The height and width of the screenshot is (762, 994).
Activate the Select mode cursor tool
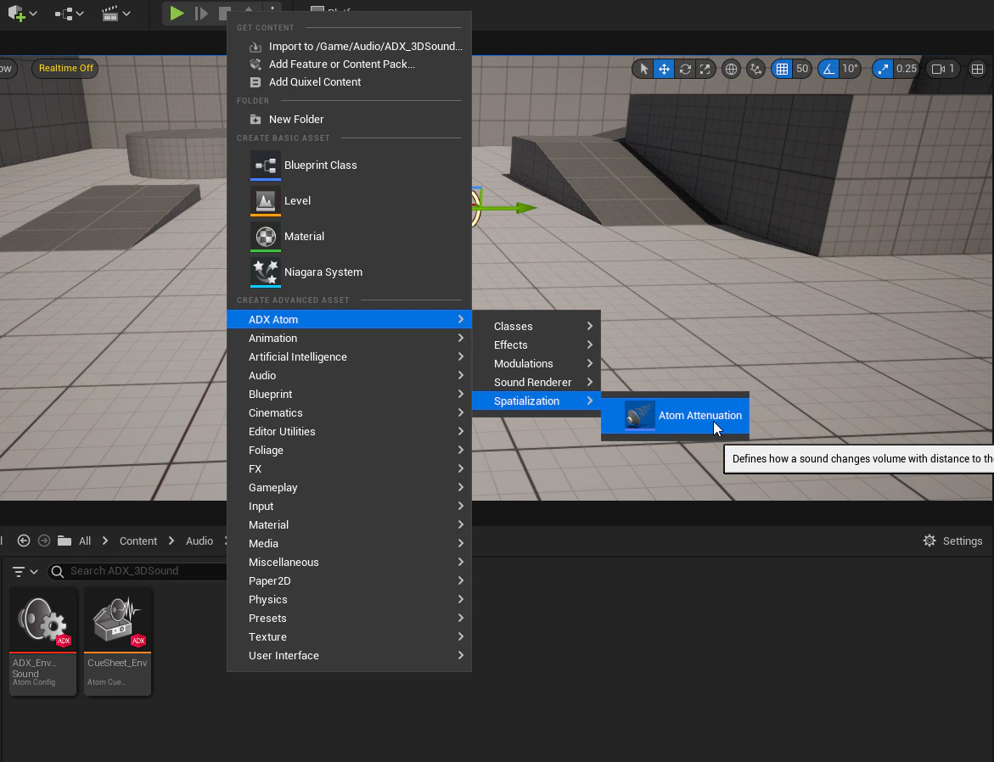(644, 69)
